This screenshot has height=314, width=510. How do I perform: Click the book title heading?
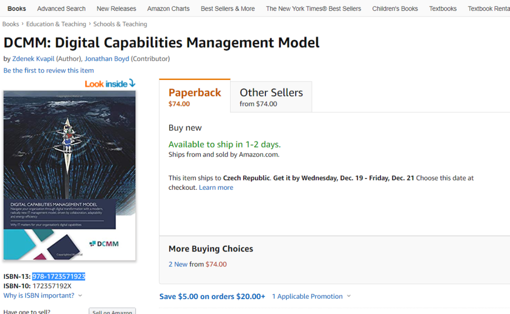[162, 43]
